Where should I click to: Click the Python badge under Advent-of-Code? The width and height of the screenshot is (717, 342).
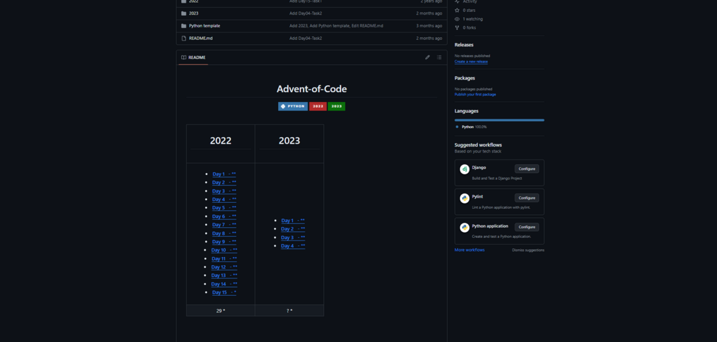click(293, 106)
